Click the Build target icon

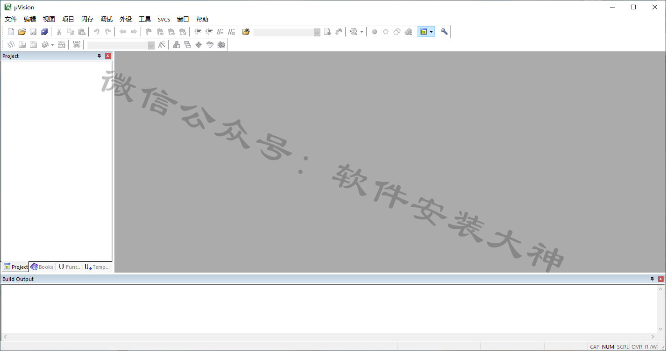(22, 45)
